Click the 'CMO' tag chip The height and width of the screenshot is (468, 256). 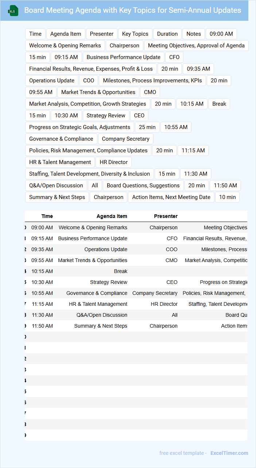click(x=150, y=92)
